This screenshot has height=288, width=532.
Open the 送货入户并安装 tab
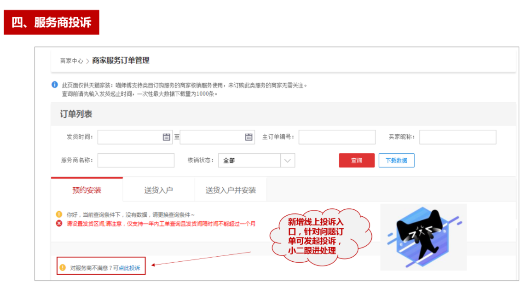(x=231, y=190)
